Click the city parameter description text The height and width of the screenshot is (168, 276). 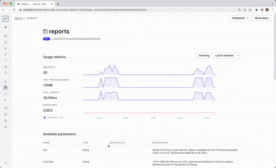tap(195, 151)
